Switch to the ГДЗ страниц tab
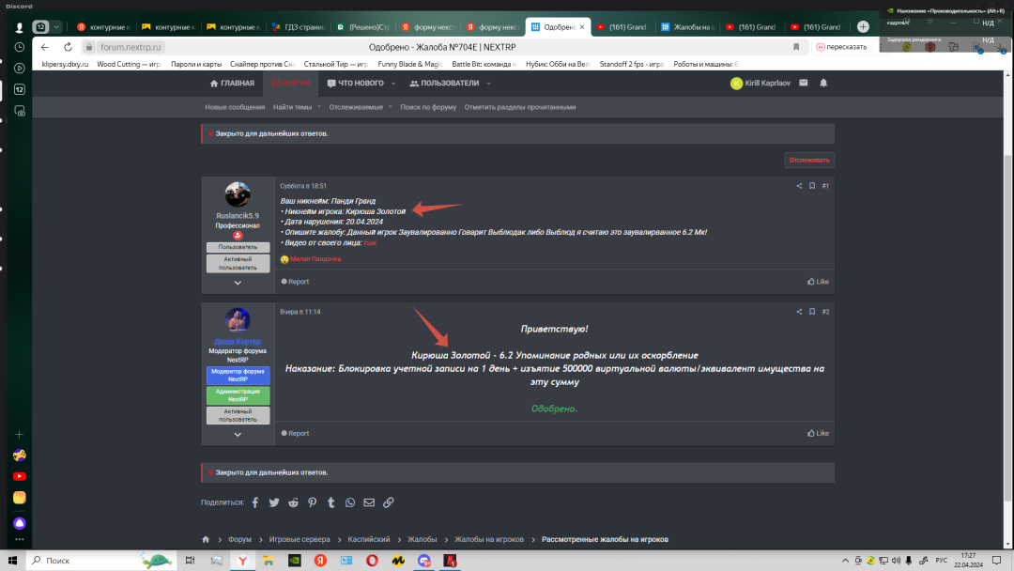Image resolution: width=1014 pixels, height=571 pixels. coord(299,27)
